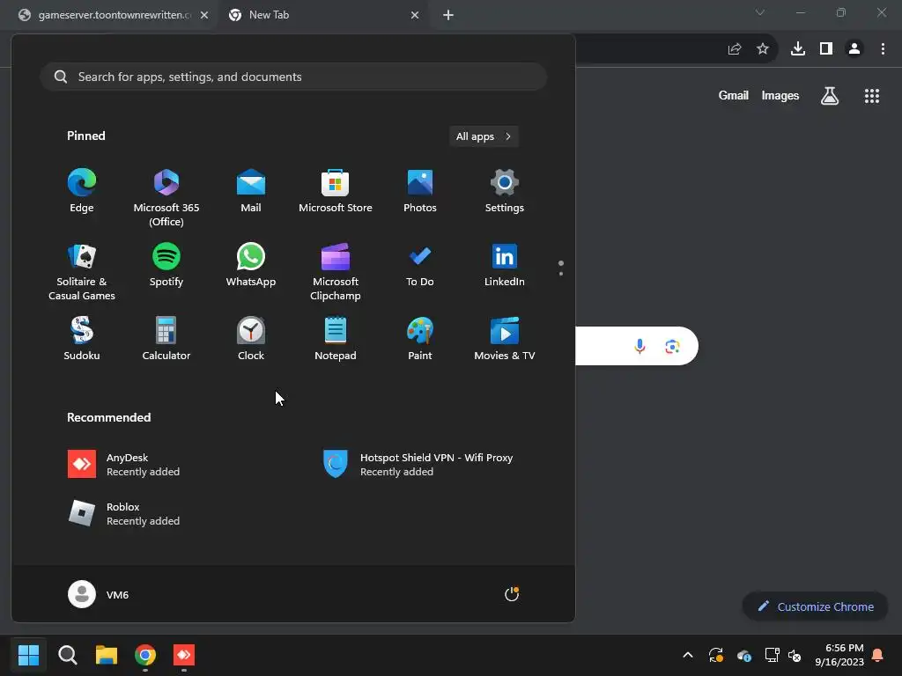Open the notification bell
Screen dimensions: 902x676
[878, 655]
